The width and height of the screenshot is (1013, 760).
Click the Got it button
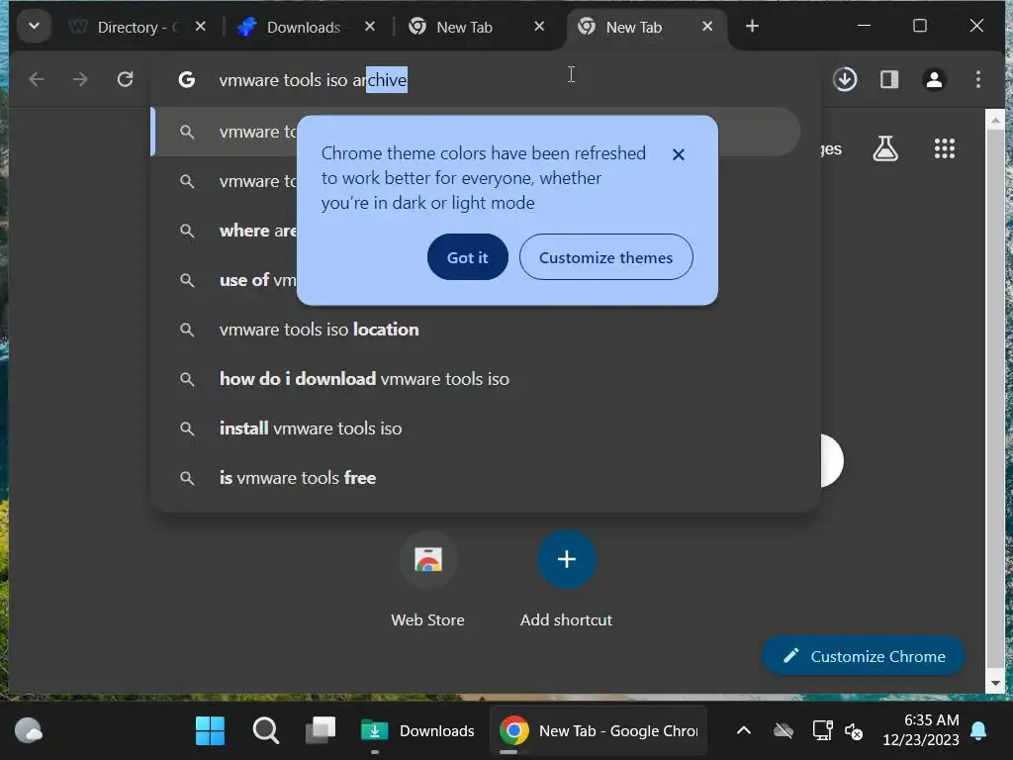click(x=468, y=257)
